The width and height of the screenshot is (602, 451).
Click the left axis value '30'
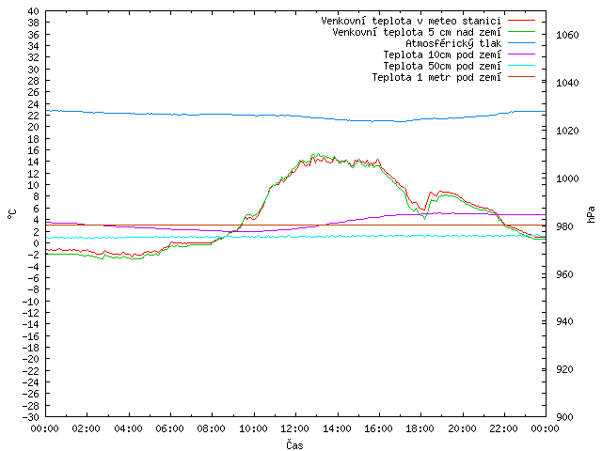34,70
